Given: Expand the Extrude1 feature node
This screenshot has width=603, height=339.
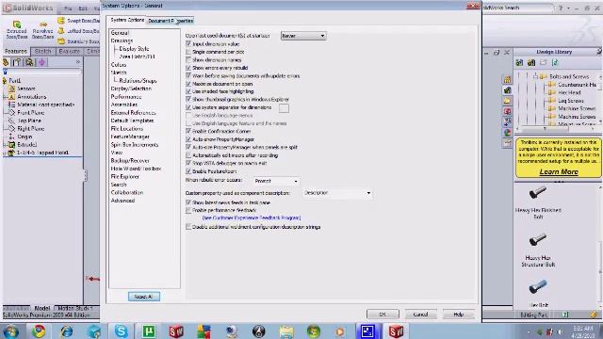Looking at the screenshot, I should (x=5, y=144).
